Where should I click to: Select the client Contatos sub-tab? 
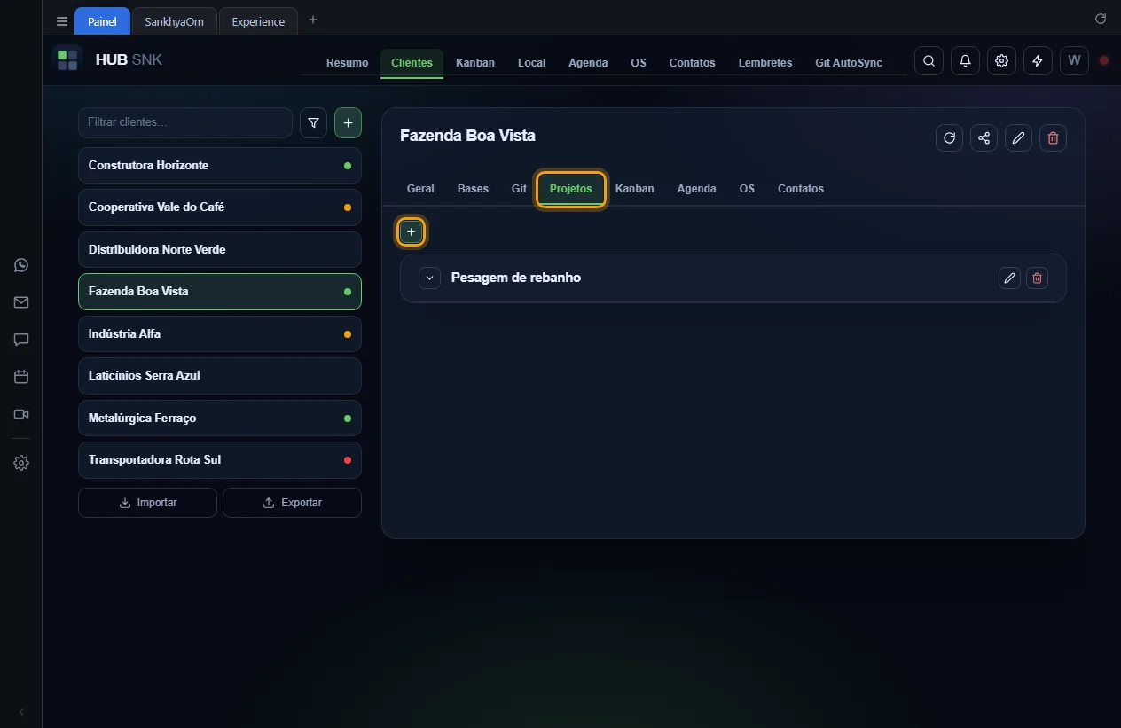point(801,189)
